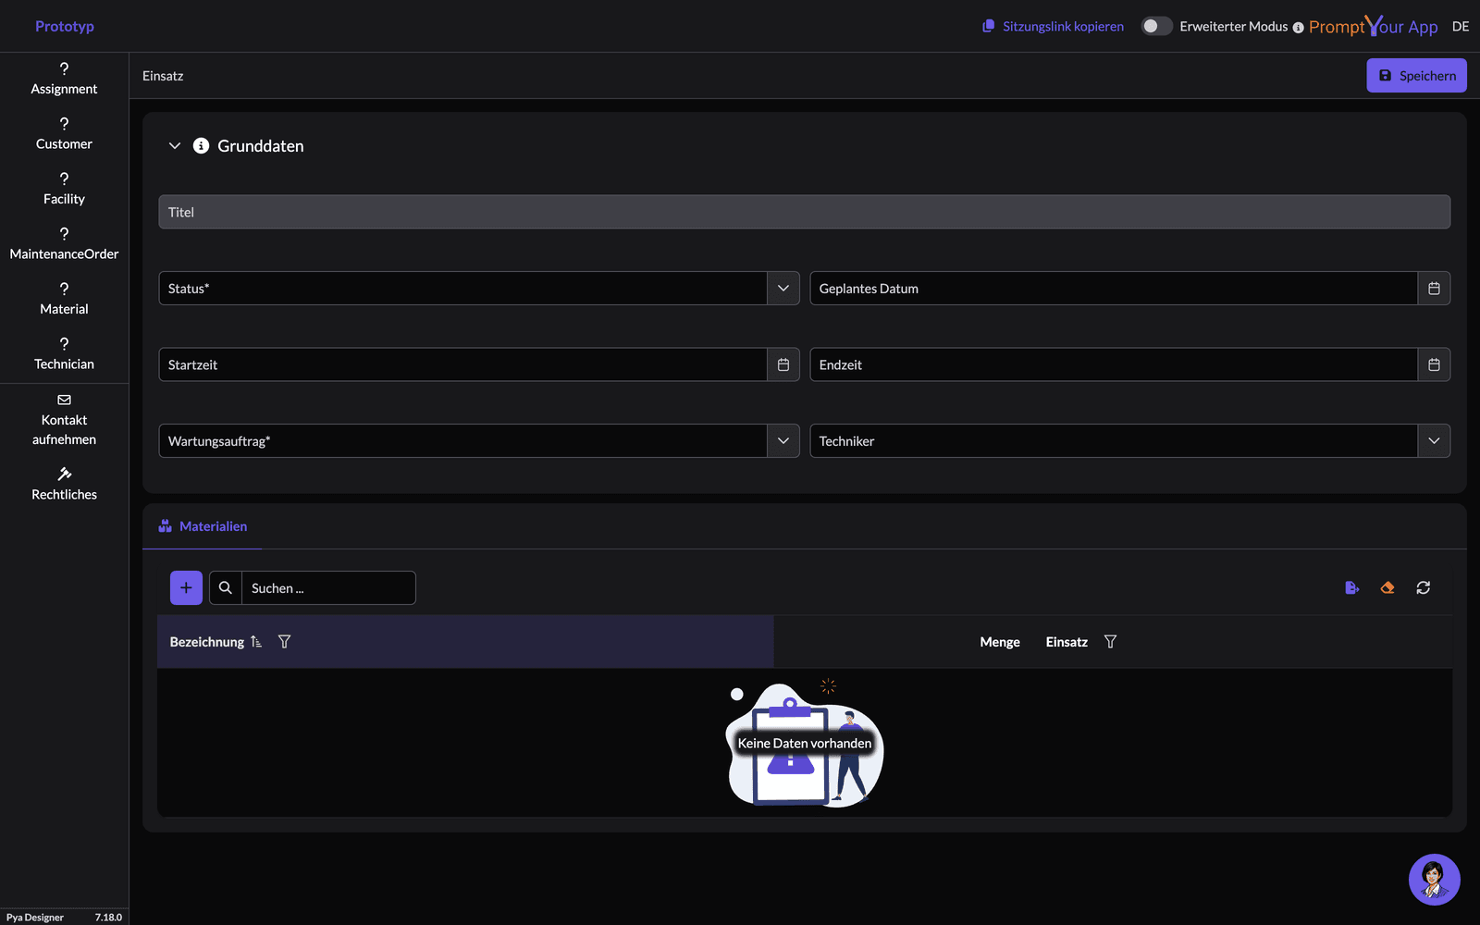Screen dimensions: 1480x925
Task: Click the Rechtliches gavel icon
Action: pyautogui.click(x=64, y=474)
